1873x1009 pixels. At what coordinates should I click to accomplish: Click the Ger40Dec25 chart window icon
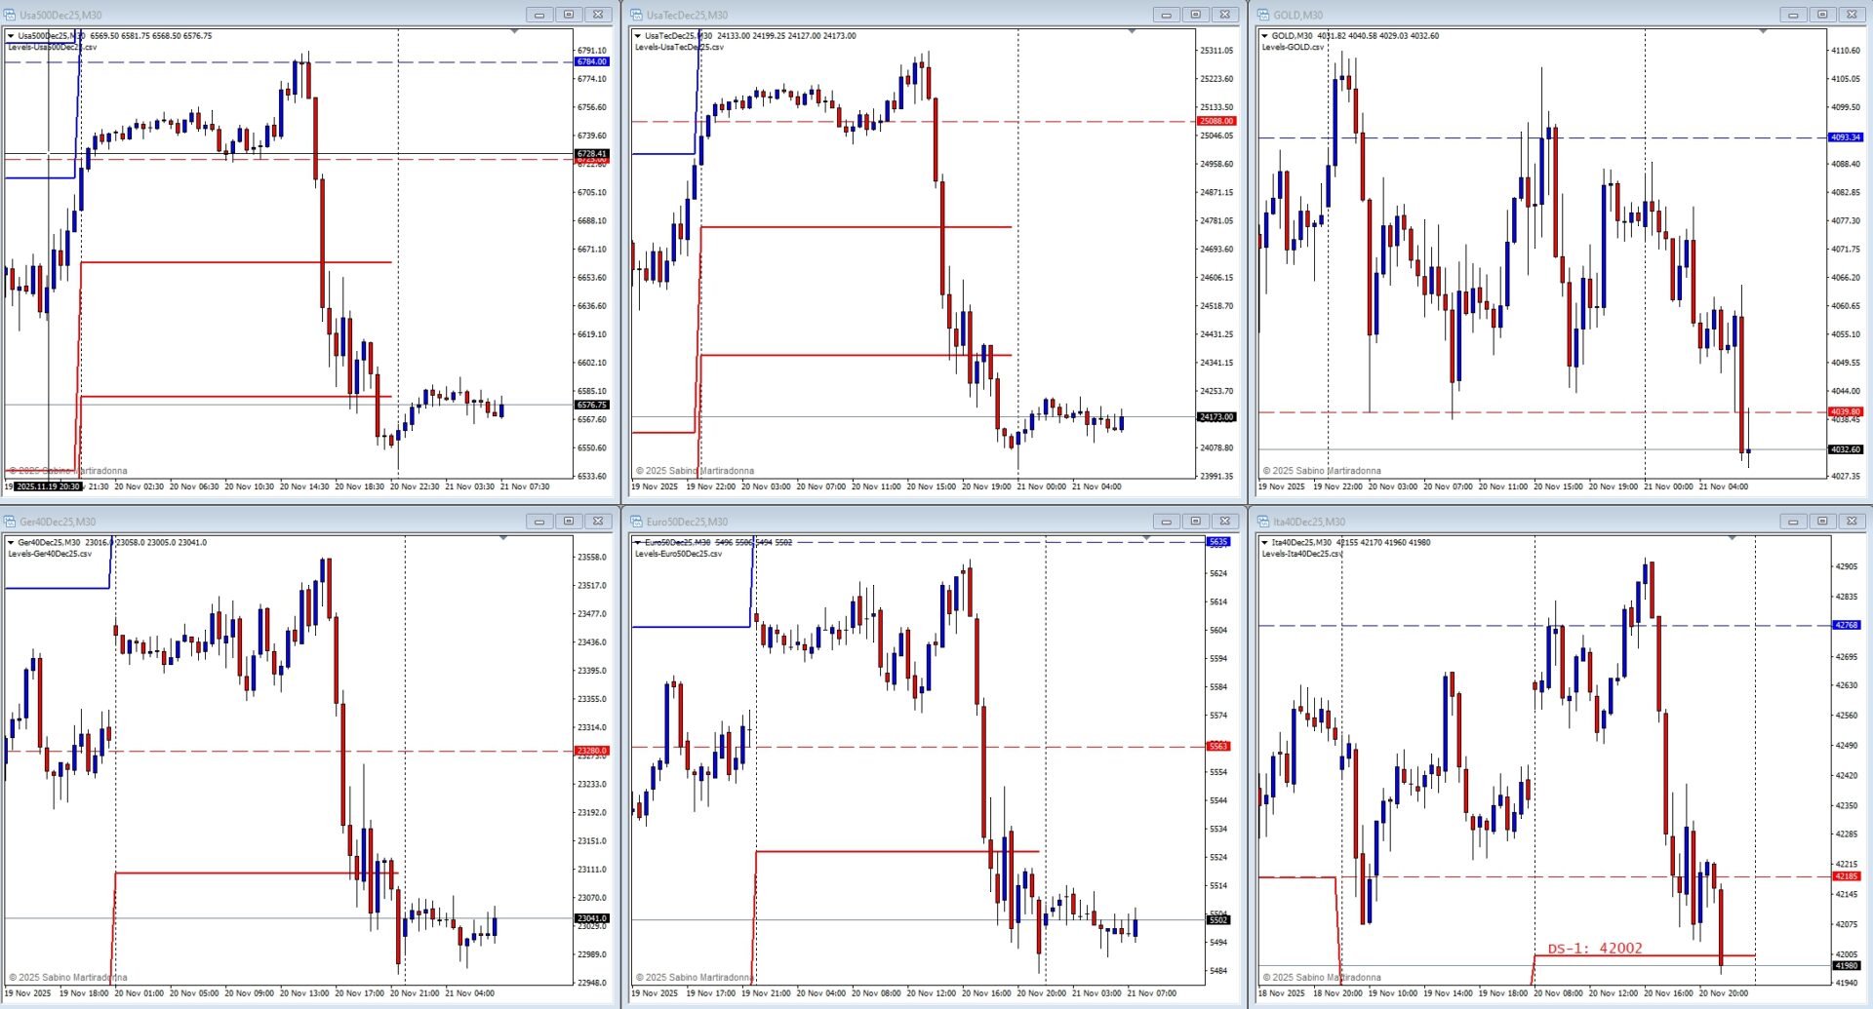10,522
